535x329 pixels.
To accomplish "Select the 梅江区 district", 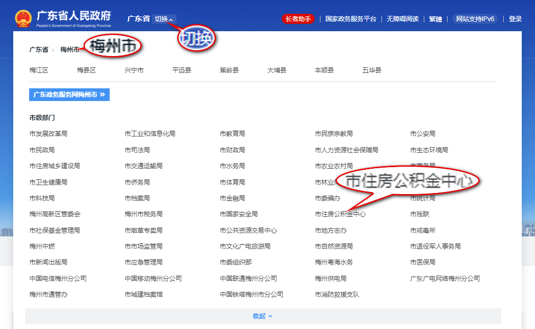I will click(x=39, y=70).
